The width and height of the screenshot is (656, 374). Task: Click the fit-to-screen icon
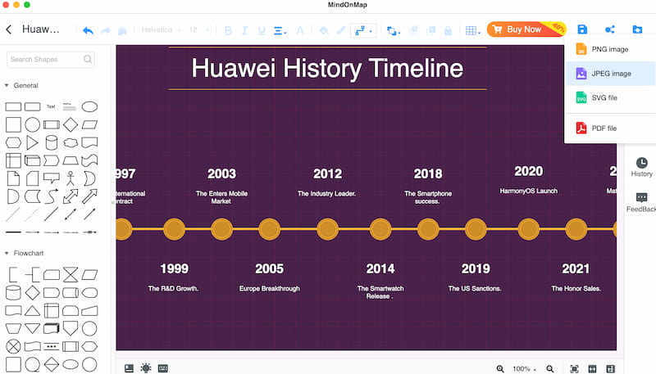click(x=575, y=368)
